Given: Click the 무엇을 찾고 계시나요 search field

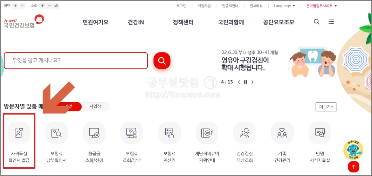Looking at the screenshot, I should pos(76,61).
